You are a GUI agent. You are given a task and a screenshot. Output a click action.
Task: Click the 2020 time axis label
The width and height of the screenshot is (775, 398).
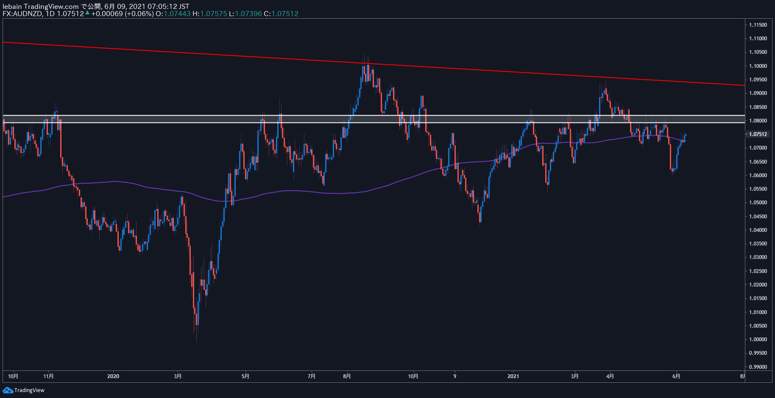coord(113,376)
